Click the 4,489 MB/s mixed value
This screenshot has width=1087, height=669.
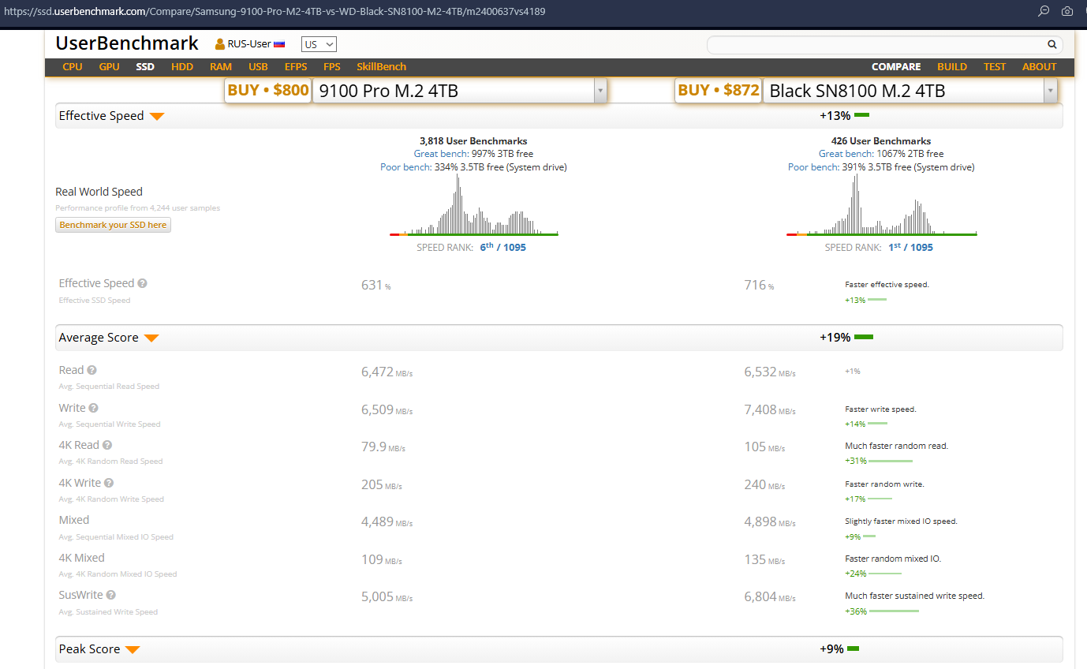tap(387, 521)
